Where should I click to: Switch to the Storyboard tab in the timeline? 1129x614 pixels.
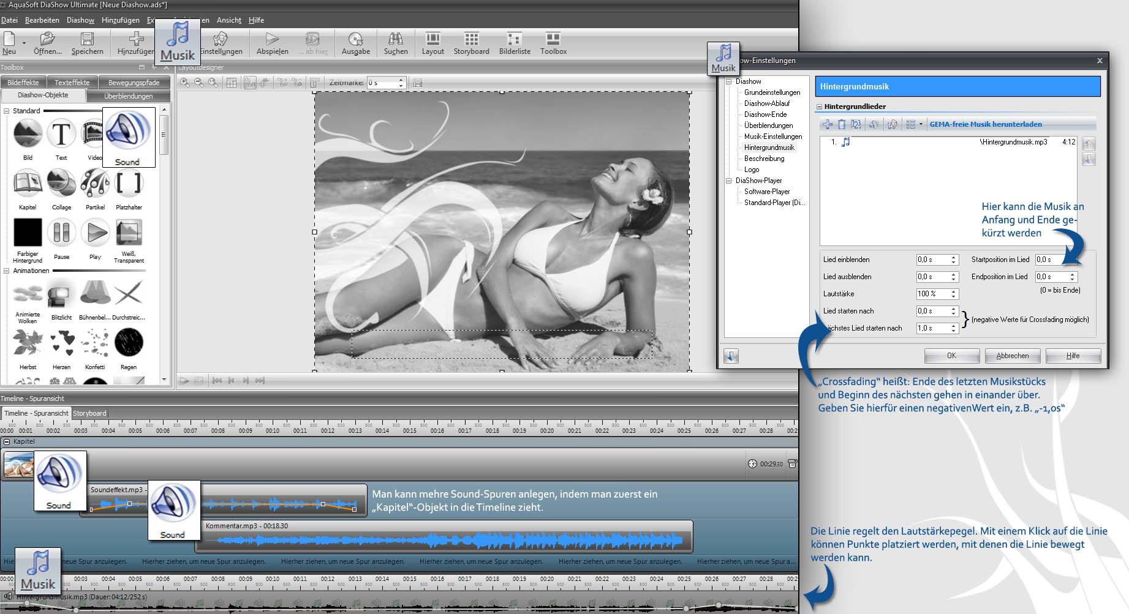(89, 413)
